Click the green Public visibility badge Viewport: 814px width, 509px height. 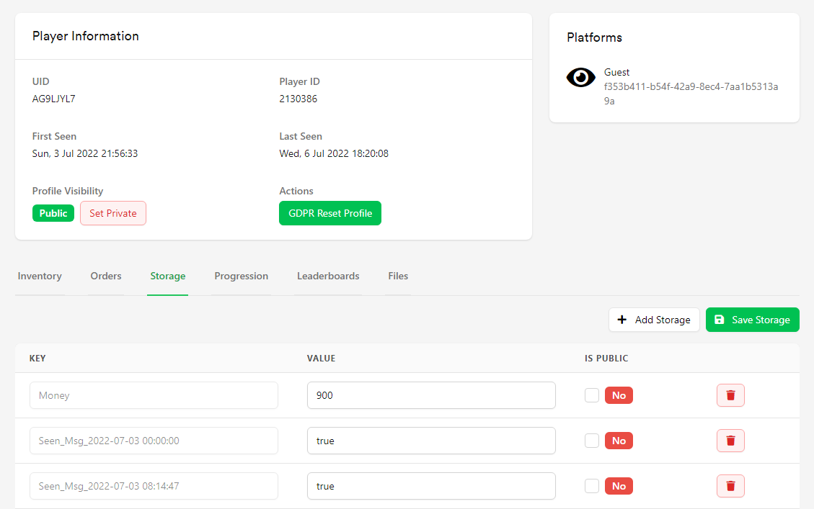point(53,213)
